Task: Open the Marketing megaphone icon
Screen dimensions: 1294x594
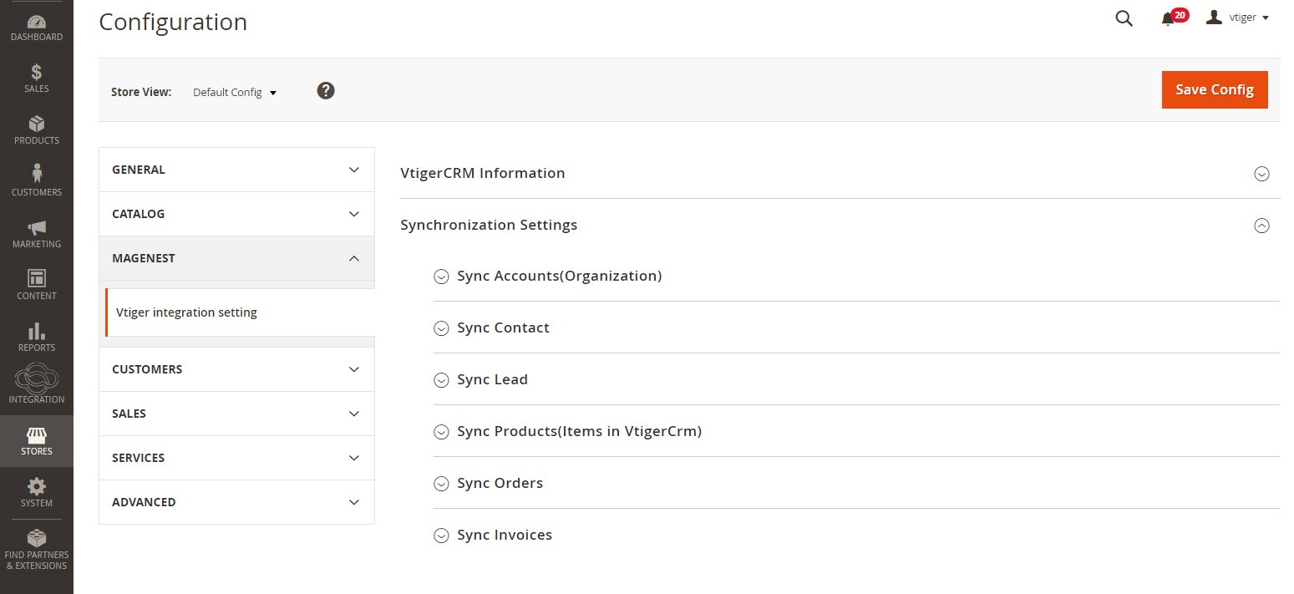Action: pyautogui.click(x=36, y=228)
